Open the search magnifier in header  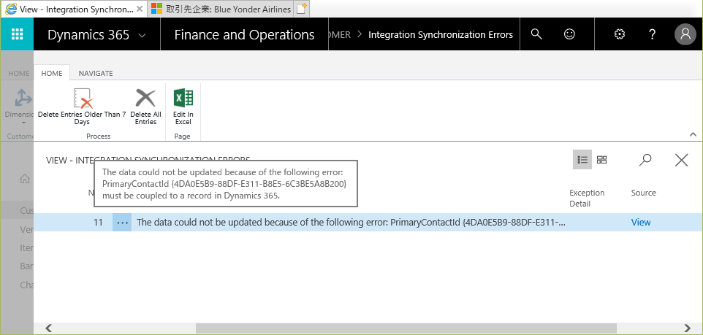pos(536,34)
